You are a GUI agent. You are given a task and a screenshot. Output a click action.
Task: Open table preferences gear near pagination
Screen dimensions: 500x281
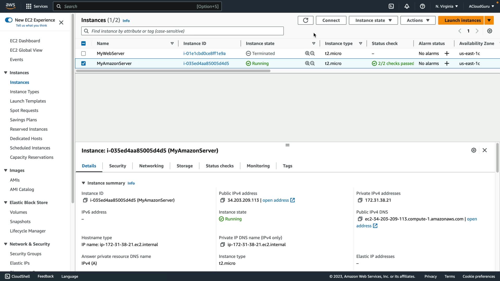(490, 31)
